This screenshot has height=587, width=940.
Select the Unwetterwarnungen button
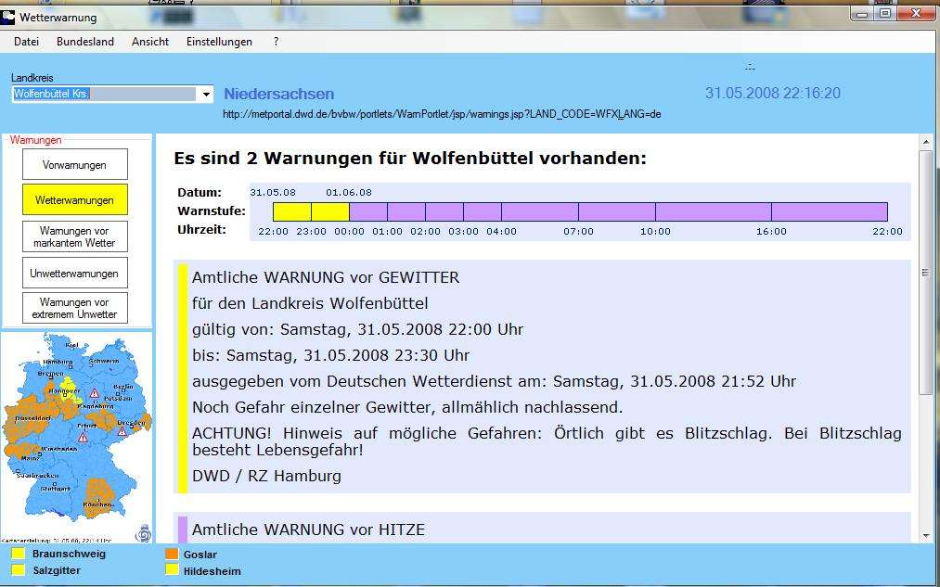tap(74, 274)
